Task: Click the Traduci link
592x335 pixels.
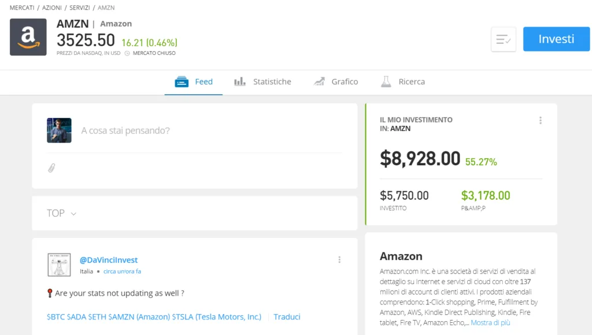Action: coord(287,317)
